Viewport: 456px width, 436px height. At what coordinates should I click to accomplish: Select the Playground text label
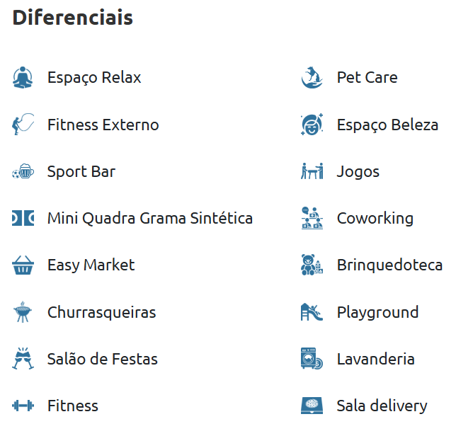(377, 312)
